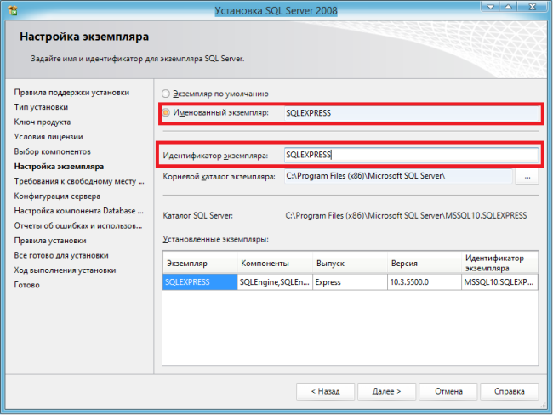Open step Конфигурация сервера
Image resolution: width=553 pixels, height=415 pixels.
pyautogui.click(x=57, y=196)
